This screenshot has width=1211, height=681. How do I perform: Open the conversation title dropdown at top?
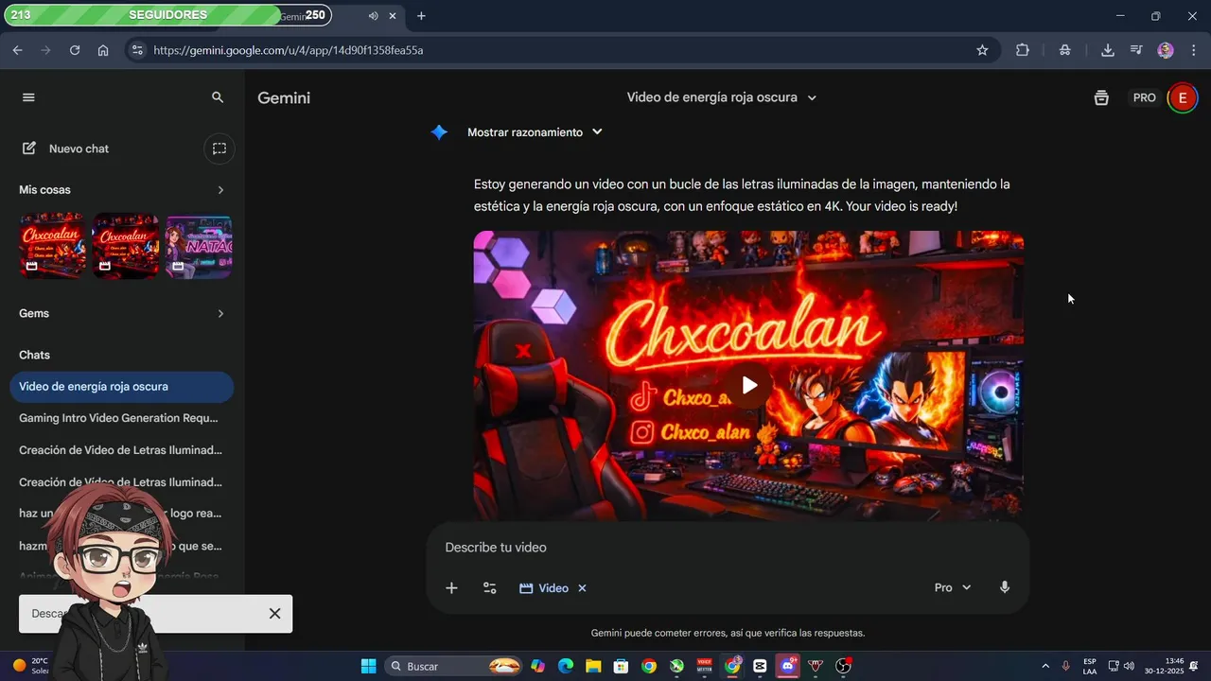point(722,97)
